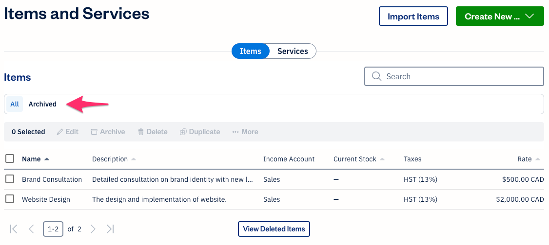Click the Duplicate icon in toolbar
Viewport: 549px width, 245px height.
pos(183,132)
